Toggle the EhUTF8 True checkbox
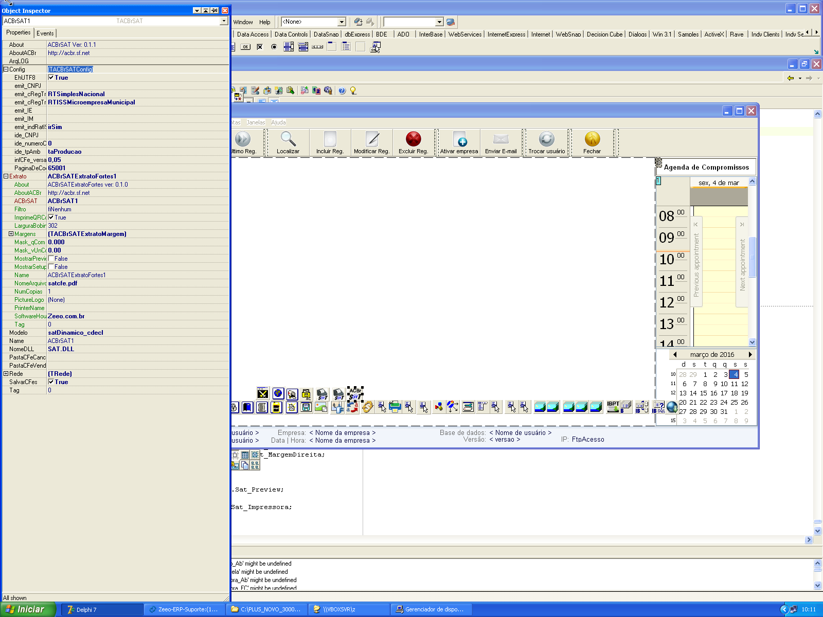 [51, 78]
